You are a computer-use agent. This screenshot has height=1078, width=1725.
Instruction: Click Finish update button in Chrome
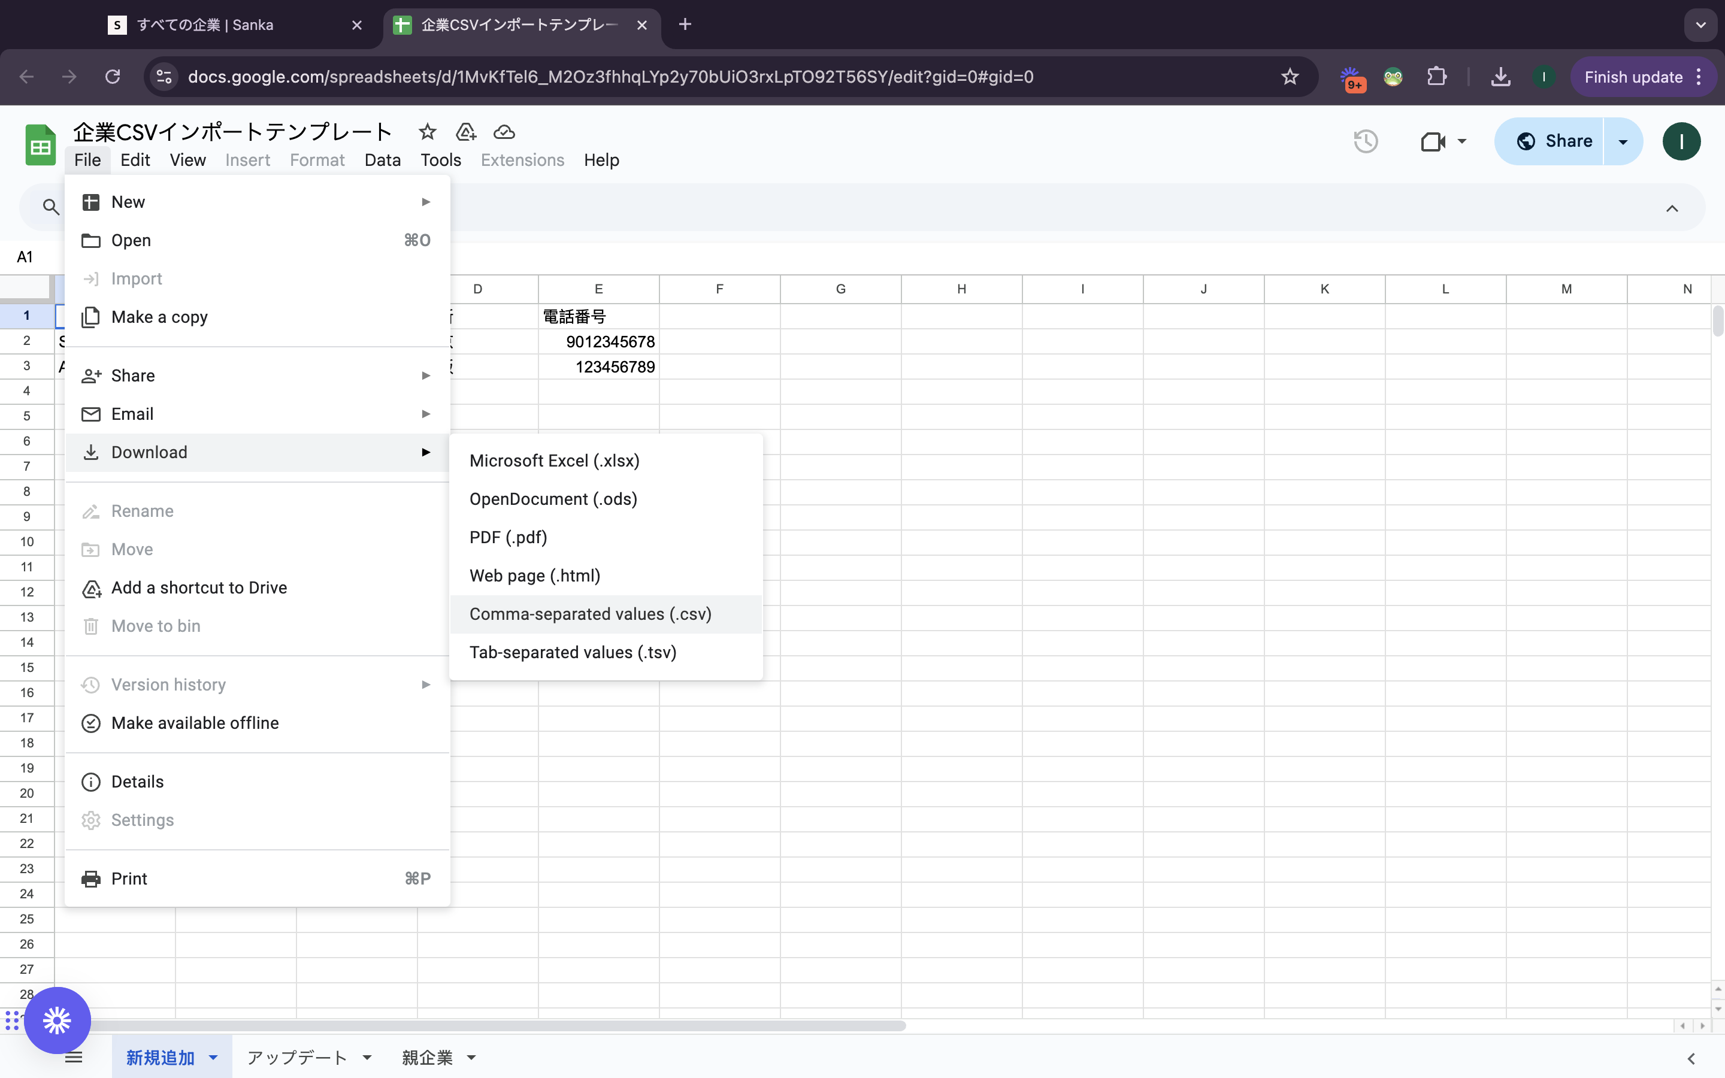click(1633, 77)
